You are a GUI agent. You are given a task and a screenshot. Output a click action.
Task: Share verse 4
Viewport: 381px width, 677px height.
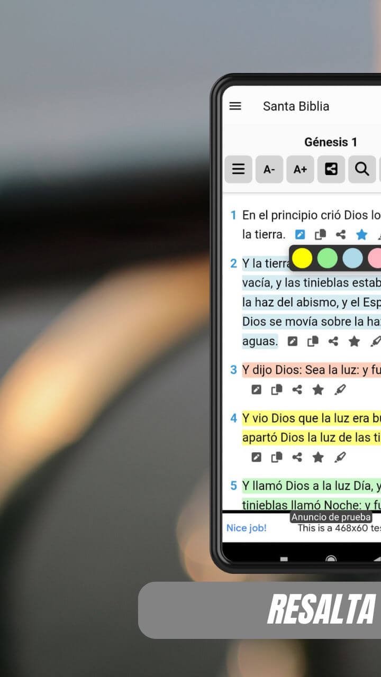click(297, 457)
